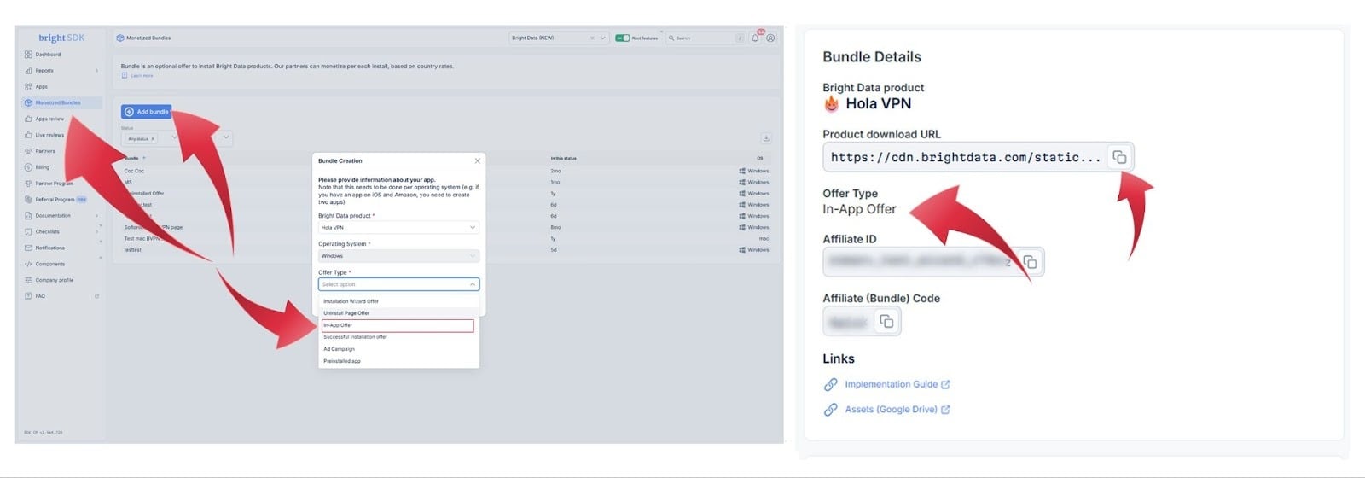This screenshot has height=478, width=1365.
Task: Click the download icon above the table
Action: coord(766,138)
